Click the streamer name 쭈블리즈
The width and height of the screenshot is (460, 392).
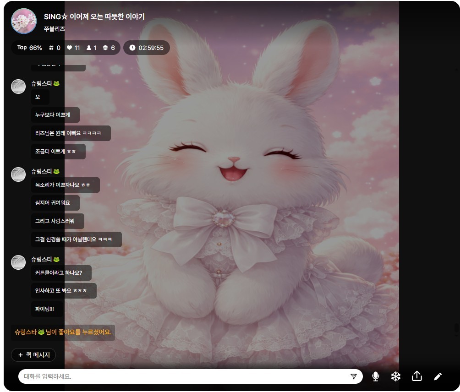click(x=54, y=29)
